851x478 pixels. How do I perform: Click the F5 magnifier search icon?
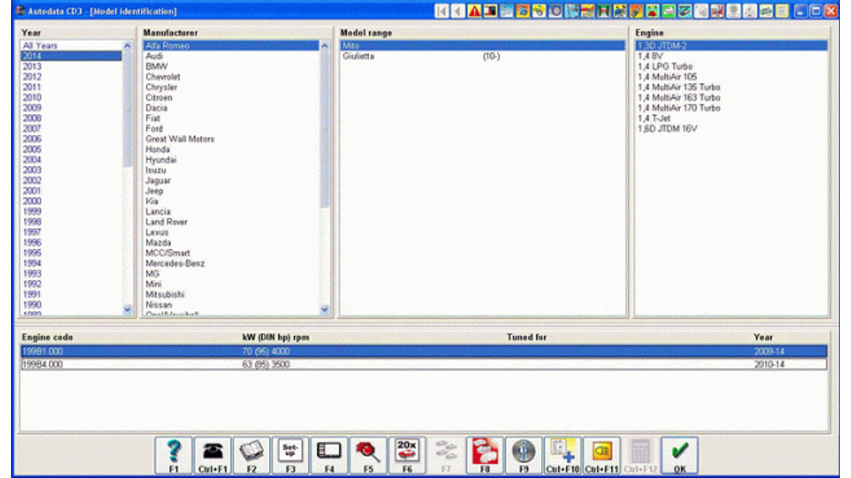(368, 455)
